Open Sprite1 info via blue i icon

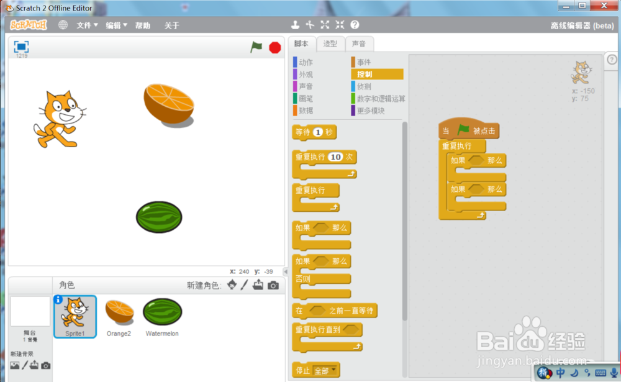58,299
